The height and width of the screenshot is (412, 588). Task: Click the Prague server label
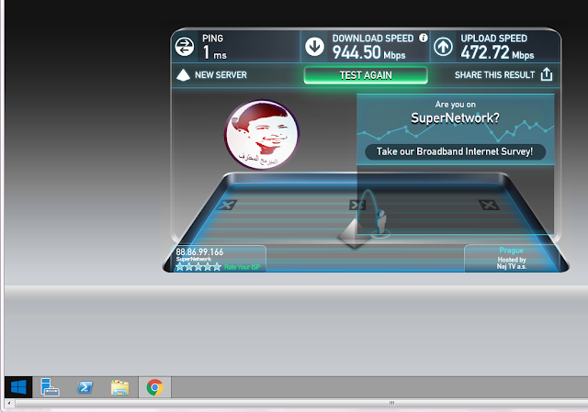click(x=511, y=251)
